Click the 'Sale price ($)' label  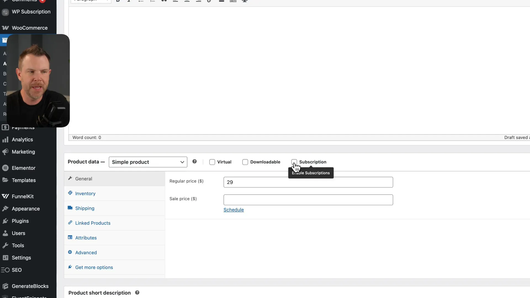coord(183,199)
